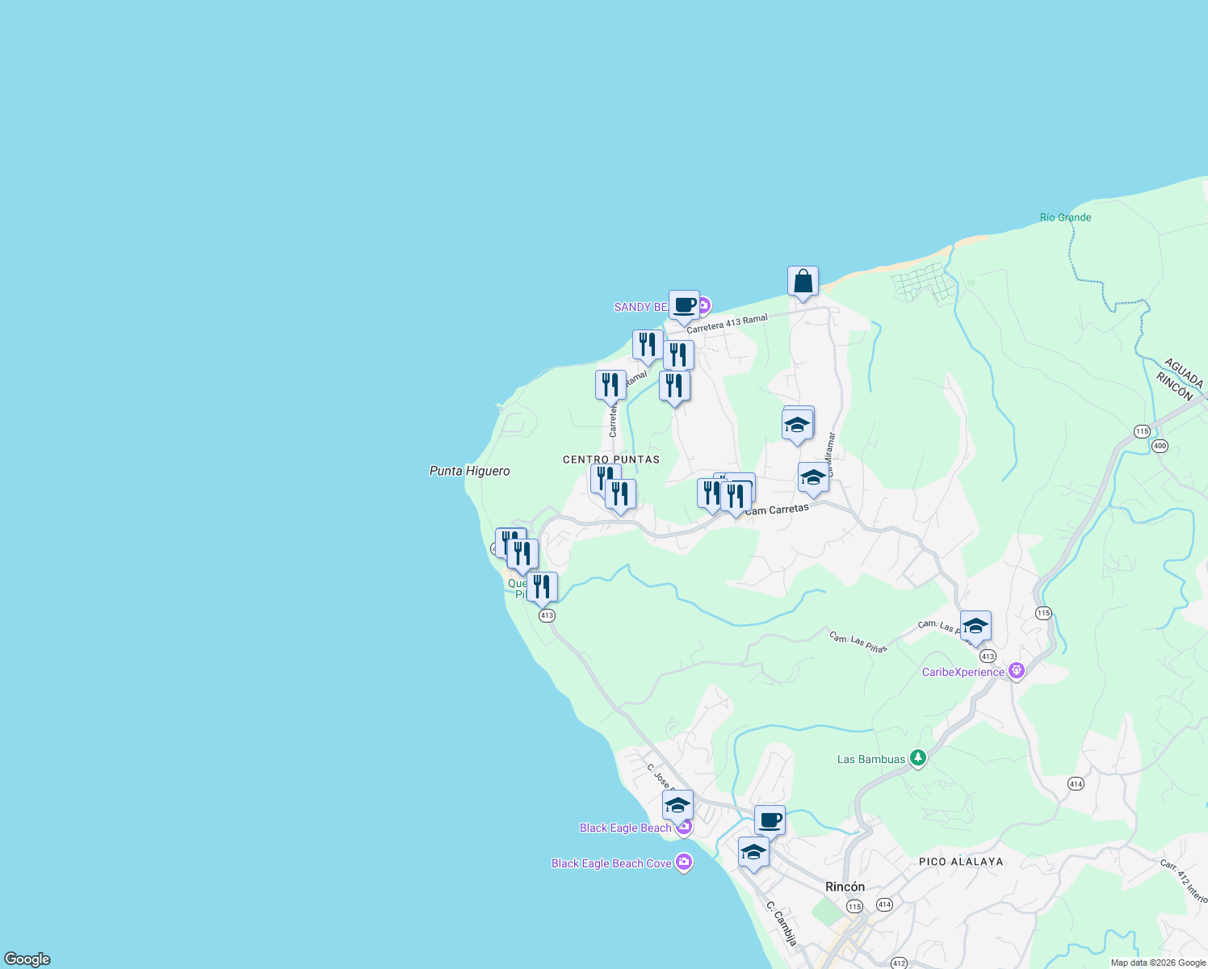Open the CaribeXperience purple marker

tap(1016, 670)
